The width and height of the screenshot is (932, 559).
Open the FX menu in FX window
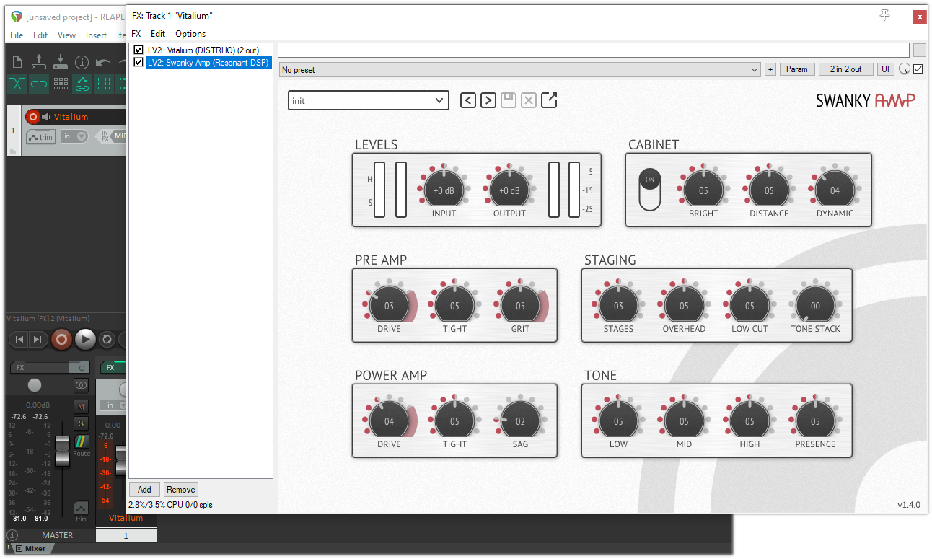click(x=136, y=34)
